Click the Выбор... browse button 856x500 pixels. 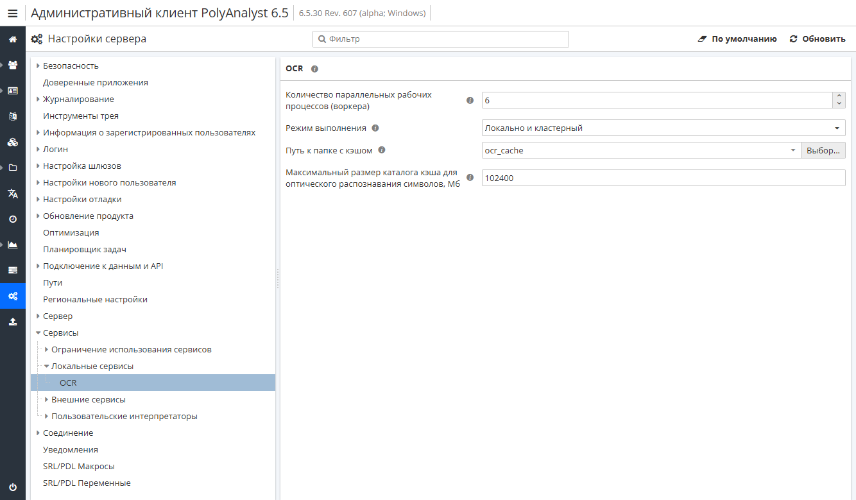[823, 150]
